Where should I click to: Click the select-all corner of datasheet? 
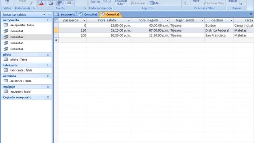(x=56, y=20)
